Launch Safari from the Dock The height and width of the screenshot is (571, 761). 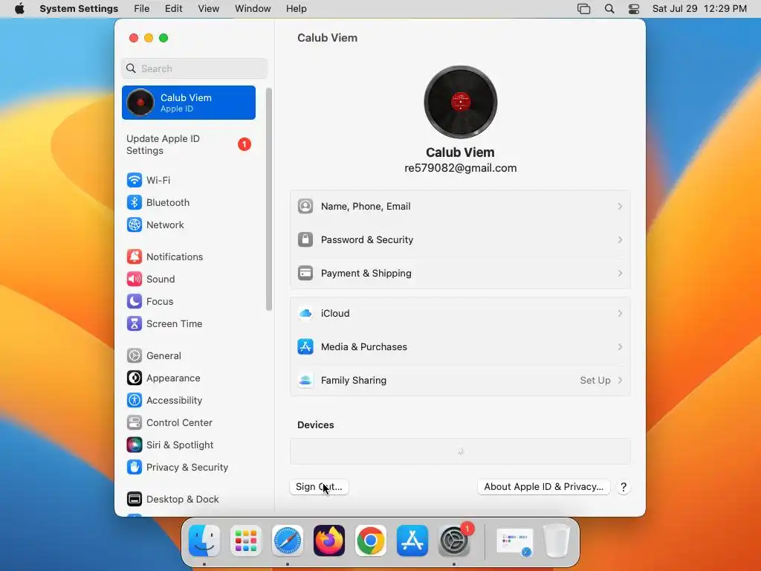288,541
